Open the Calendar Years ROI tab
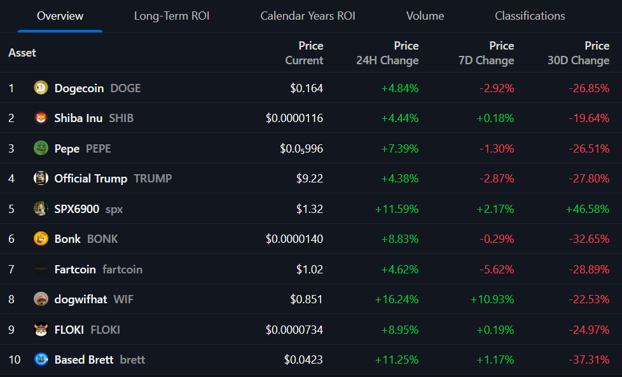The width and height of the screenshot is (622, 377). coord(308,16)
